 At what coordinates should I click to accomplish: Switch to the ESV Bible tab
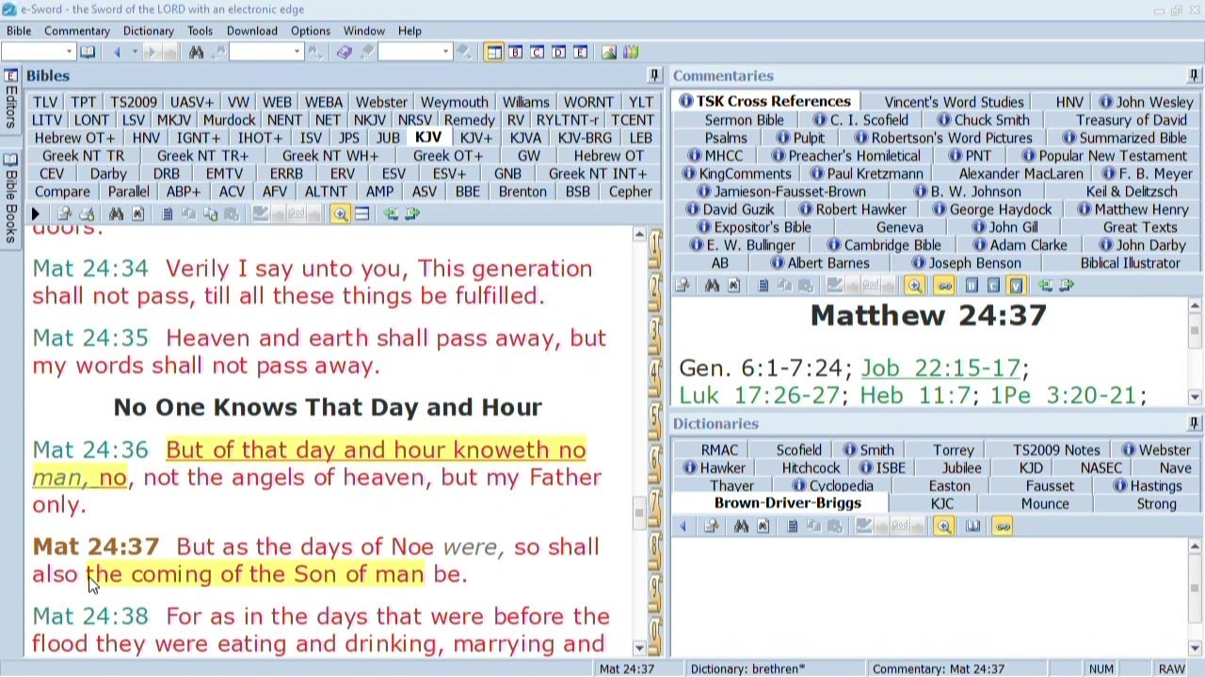point(394,174)
